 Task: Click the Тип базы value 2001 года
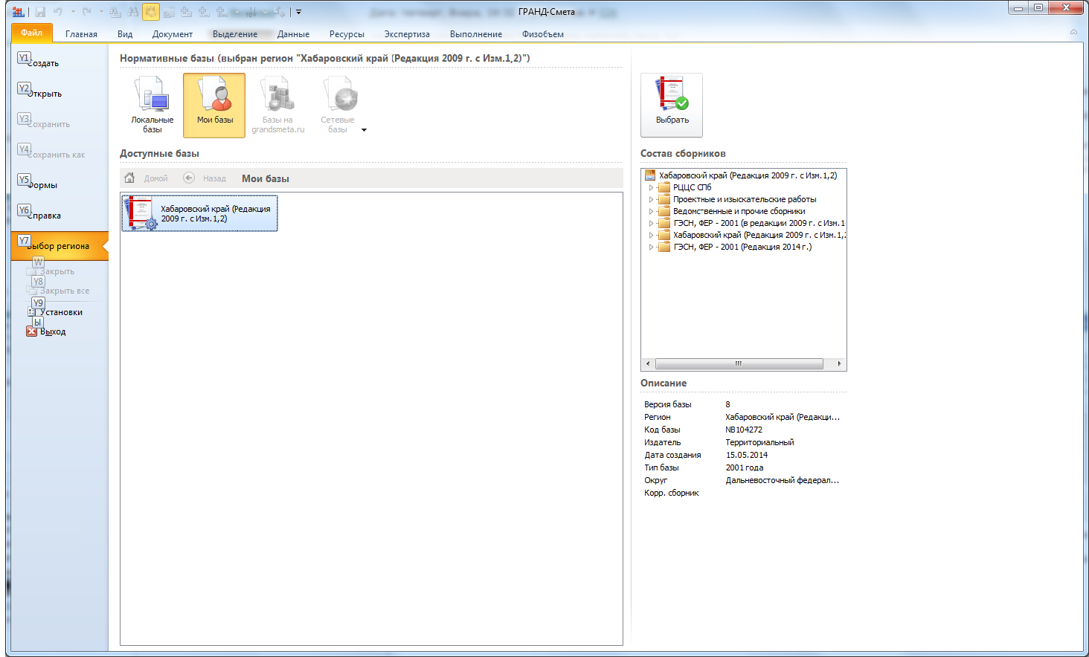pos(745,467)
